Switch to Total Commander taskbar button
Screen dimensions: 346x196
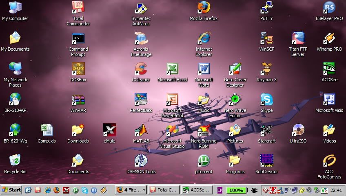coord(164,190)
